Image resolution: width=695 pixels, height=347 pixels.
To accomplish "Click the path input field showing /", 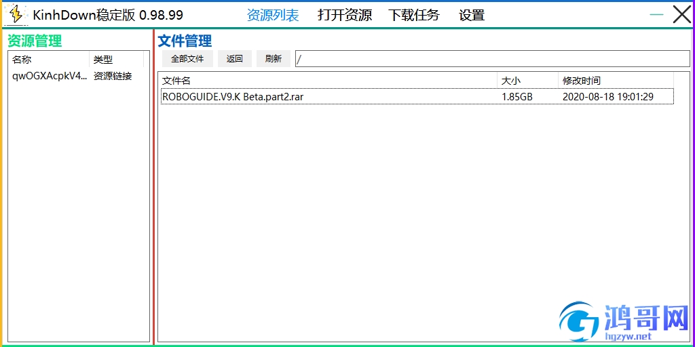I will (x=493, y=59).
